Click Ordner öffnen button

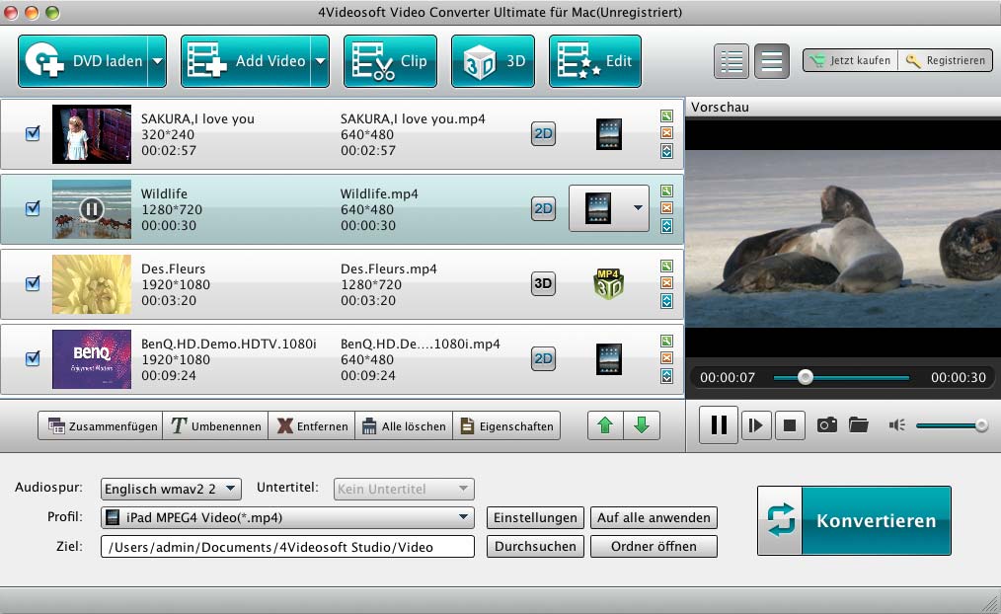[654, 546]
